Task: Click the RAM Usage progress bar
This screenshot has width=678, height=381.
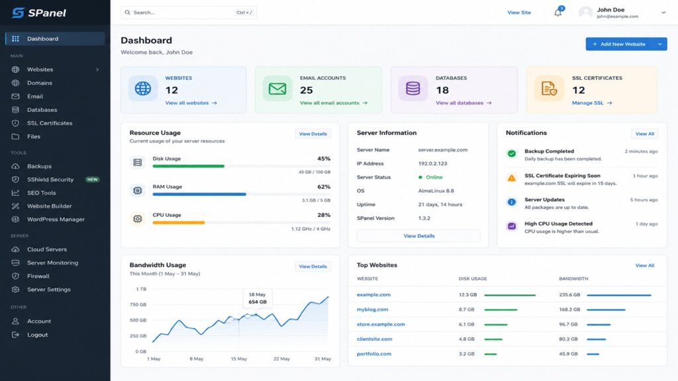Action: point(241,194)
